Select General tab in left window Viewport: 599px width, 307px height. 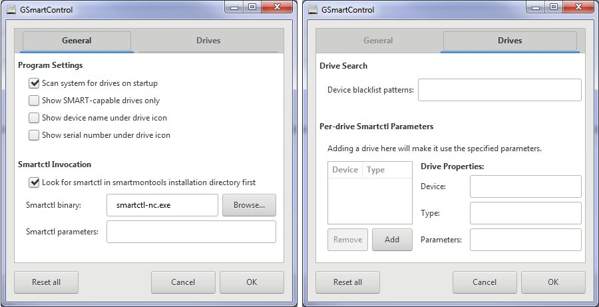tap(77, 41)
